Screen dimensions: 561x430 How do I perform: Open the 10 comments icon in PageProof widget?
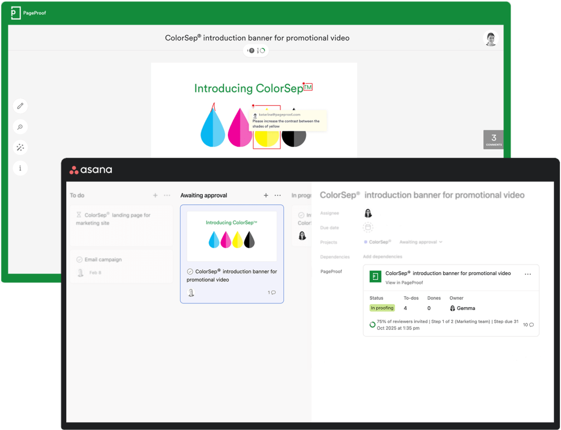click(528, 325)
